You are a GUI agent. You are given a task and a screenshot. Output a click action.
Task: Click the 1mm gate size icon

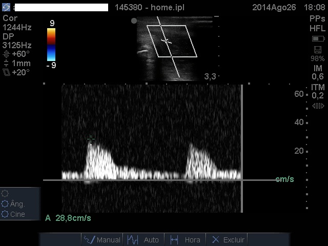(x=6, y=64)
